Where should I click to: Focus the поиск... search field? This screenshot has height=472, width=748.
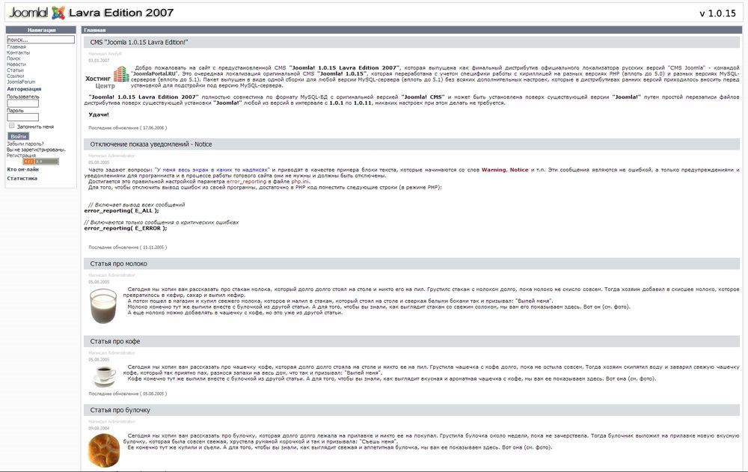pos(40,40)
